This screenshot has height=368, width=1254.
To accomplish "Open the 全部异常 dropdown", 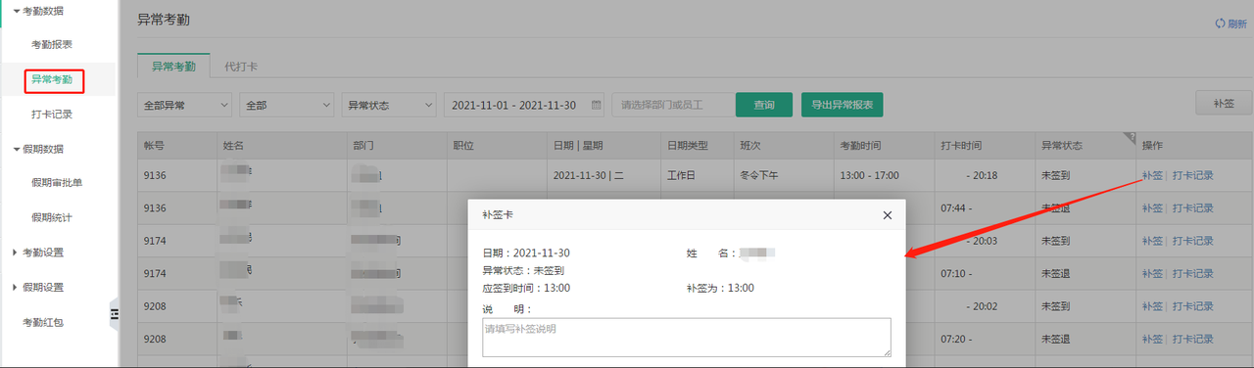I will pos(185,105).
